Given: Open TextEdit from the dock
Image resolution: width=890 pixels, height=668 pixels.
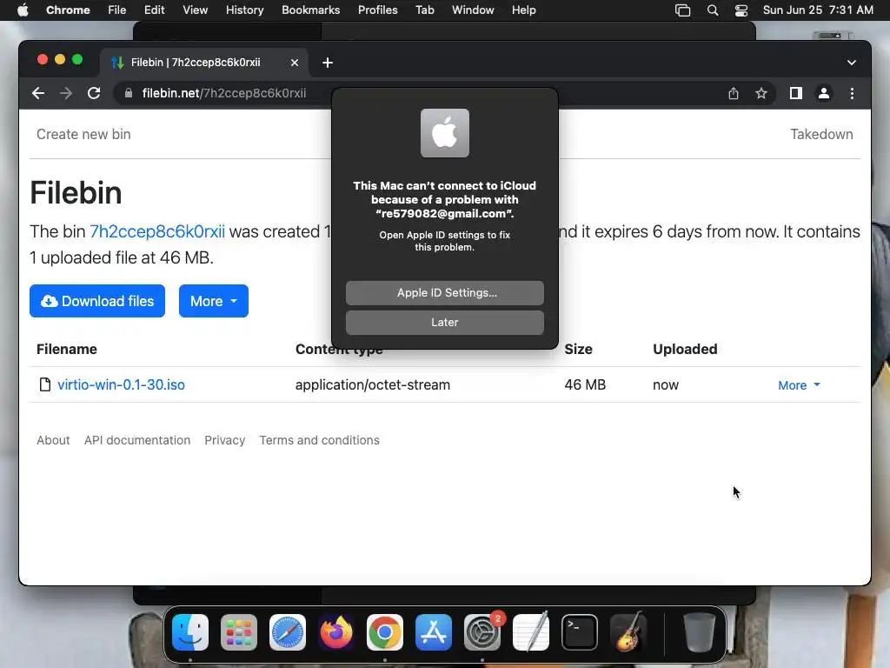Looking at the screenshot, I should point(531,631).
